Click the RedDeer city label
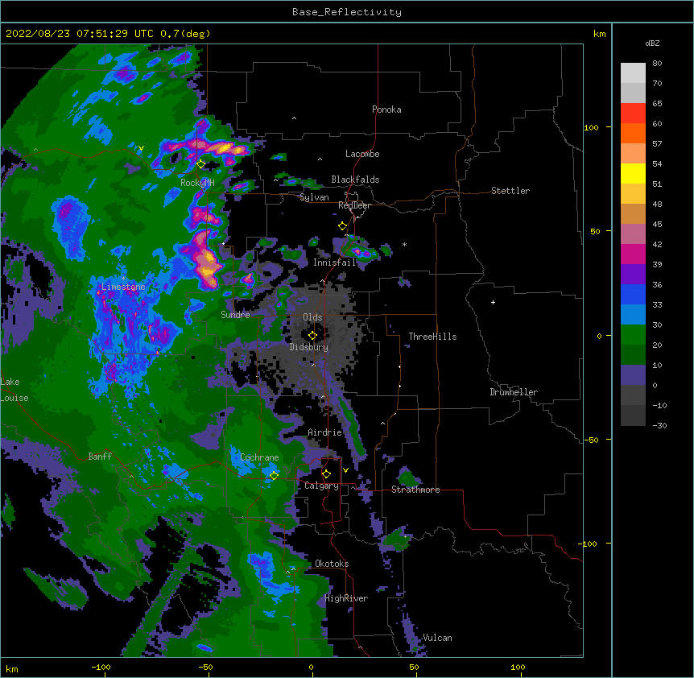 tap(354, 205)
